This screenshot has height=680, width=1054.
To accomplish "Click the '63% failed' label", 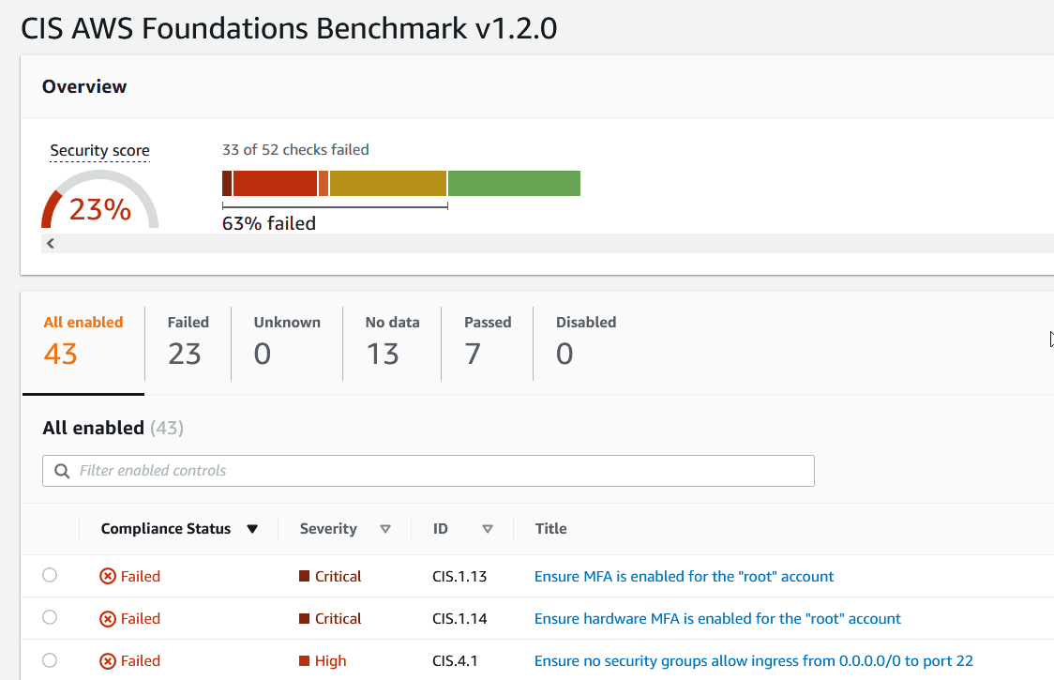I will 269,223.
